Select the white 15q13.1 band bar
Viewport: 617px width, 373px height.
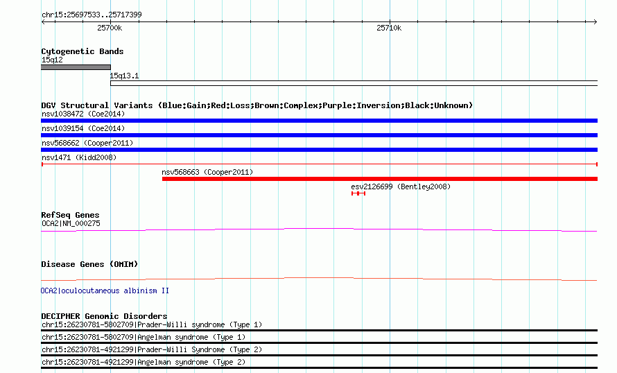tap(354, 83)
